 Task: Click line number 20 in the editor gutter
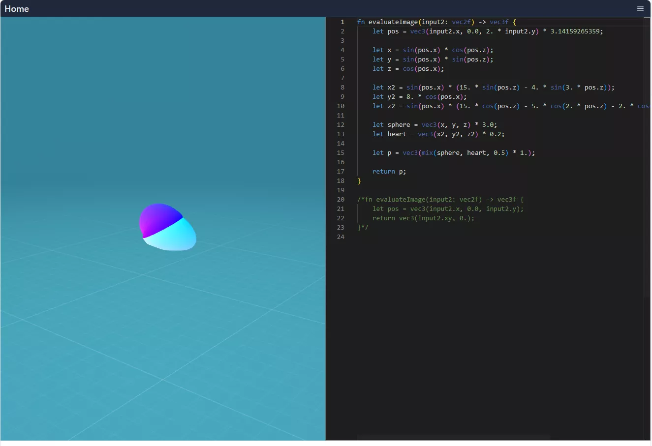[341, 200]
